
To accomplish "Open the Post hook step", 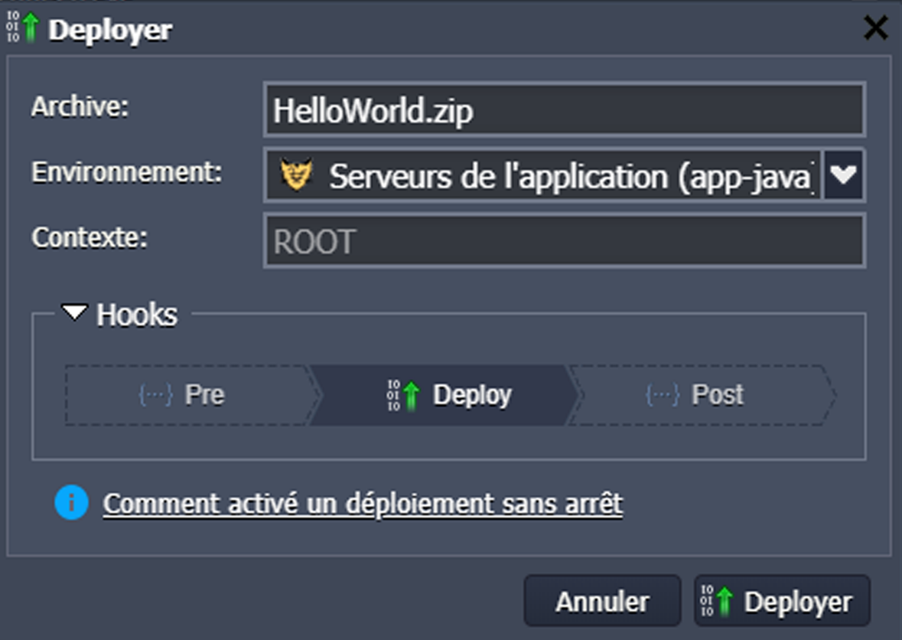I will (700, 395).
